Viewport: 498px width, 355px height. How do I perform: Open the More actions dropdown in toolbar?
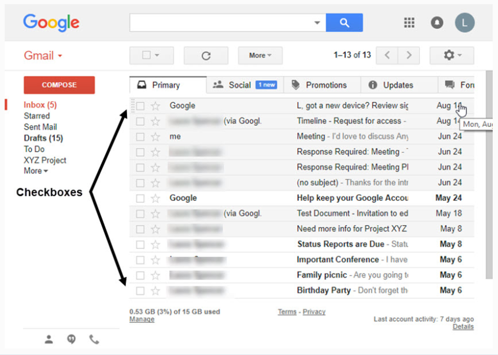coord(260,55)
